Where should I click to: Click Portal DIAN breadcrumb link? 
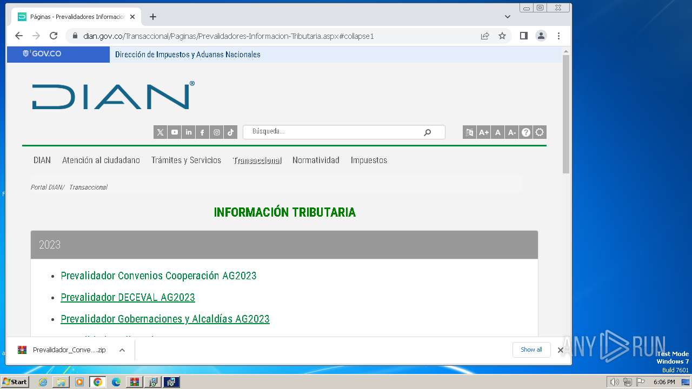click(x=46, y=187)
